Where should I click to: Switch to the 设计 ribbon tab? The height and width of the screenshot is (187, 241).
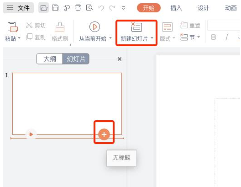click(x=204, y=8)
